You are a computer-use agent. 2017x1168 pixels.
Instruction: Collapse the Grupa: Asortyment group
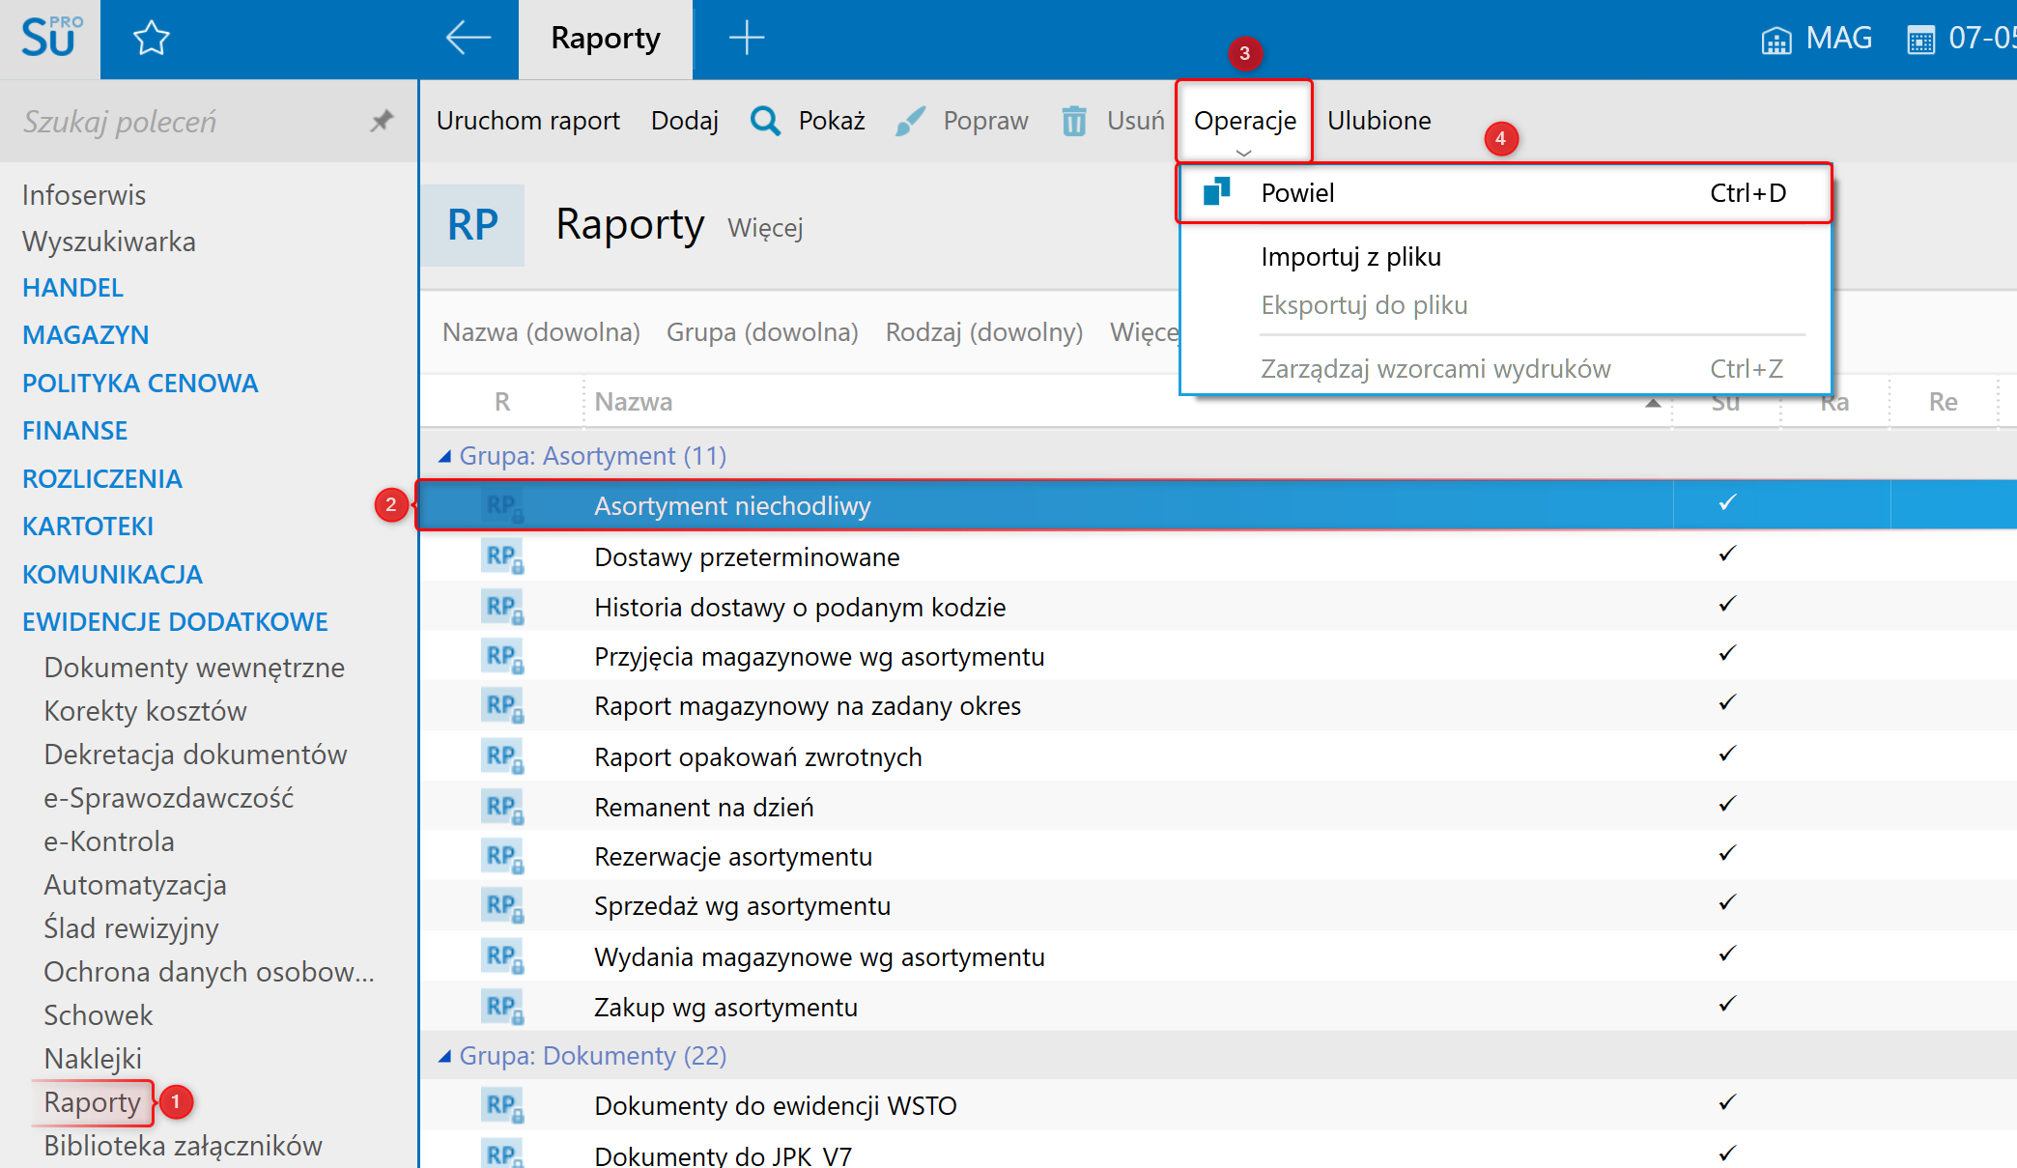[x=445, y=456]
